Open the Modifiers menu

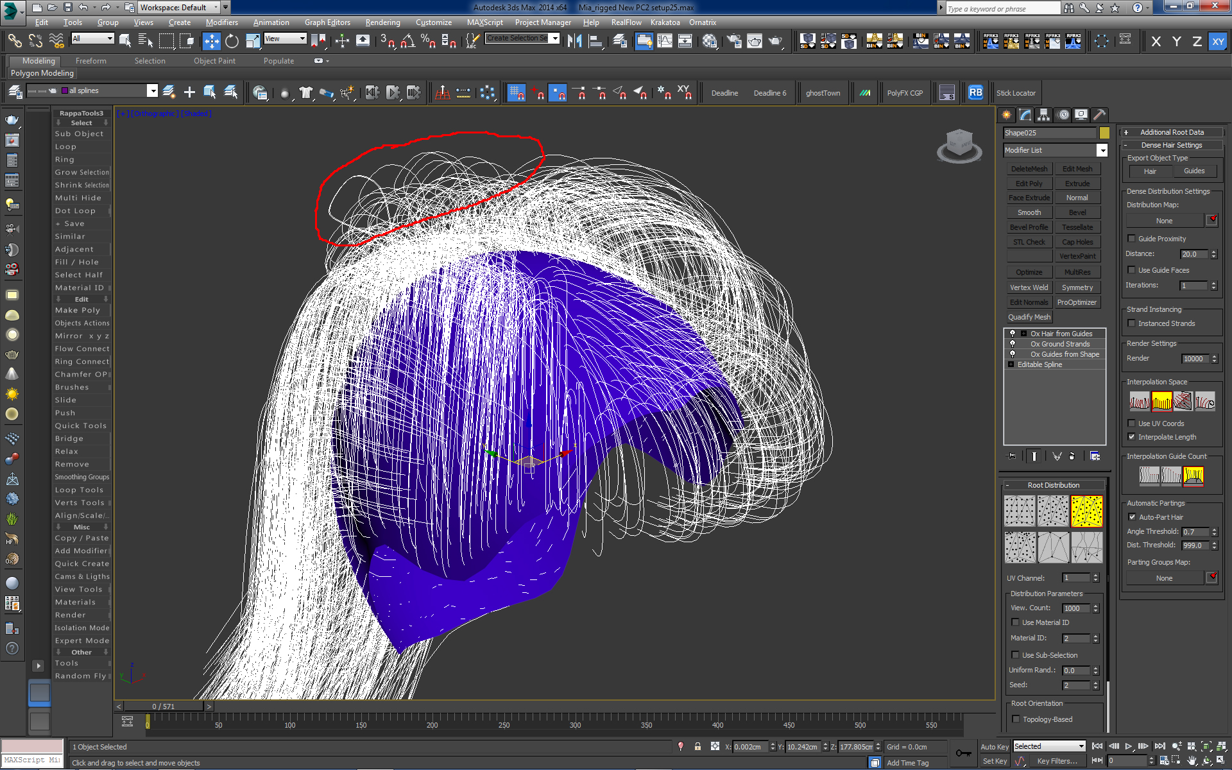[221, 22]
